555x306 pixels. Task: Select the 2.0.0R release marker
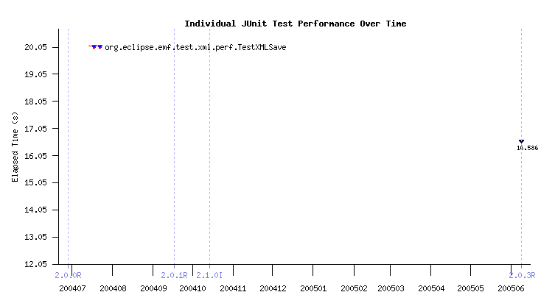(67, 275)
